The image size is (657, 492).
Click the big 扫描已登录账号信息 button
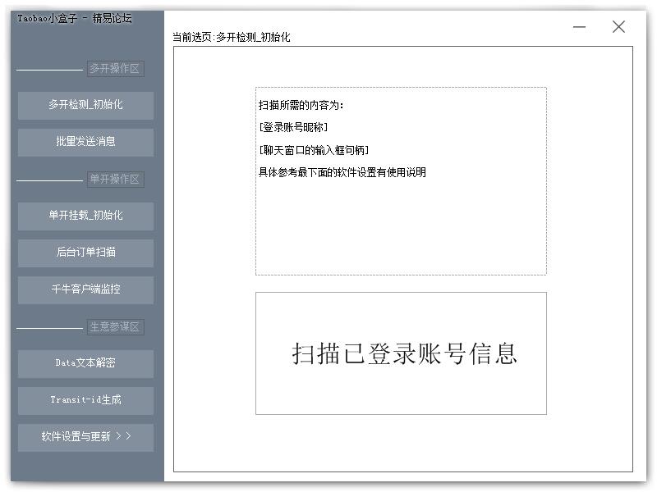tap(401, 353)
